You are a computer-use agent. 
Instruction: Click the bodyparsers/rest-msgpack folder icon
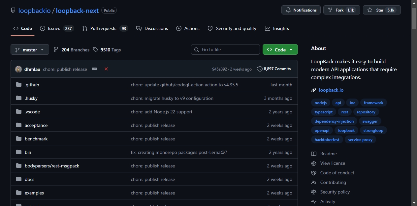point(19,166)
